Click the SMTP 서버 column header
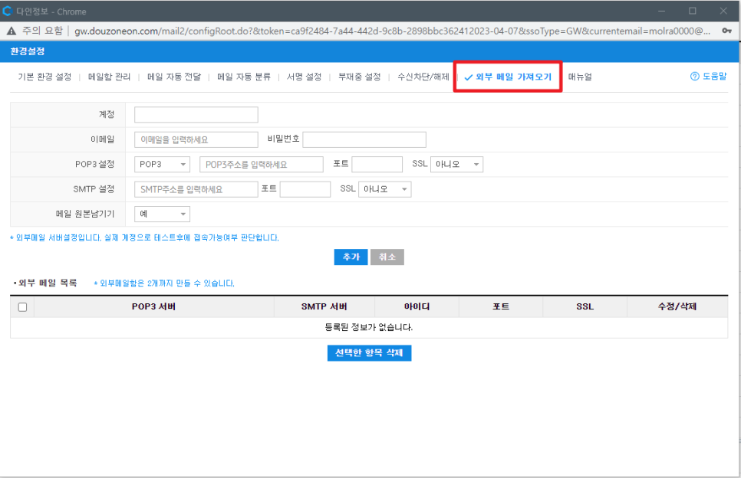Screen dimensions: 741x478 coord(324,306)
